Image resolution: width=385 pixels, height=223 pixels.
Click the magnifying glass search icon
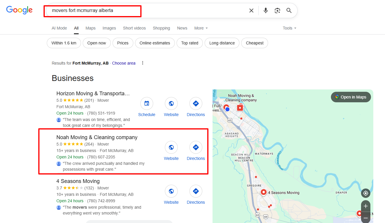(x=289, y=11)
